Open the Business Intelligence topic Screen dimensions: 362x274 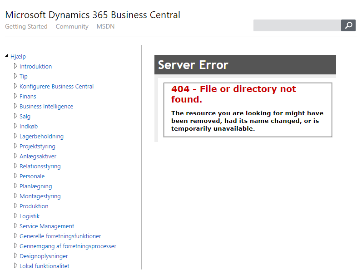46,106
